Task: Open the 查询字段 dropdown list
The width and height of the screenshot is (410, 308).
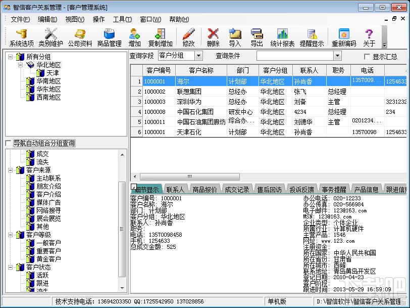Action: pos(198,56)
